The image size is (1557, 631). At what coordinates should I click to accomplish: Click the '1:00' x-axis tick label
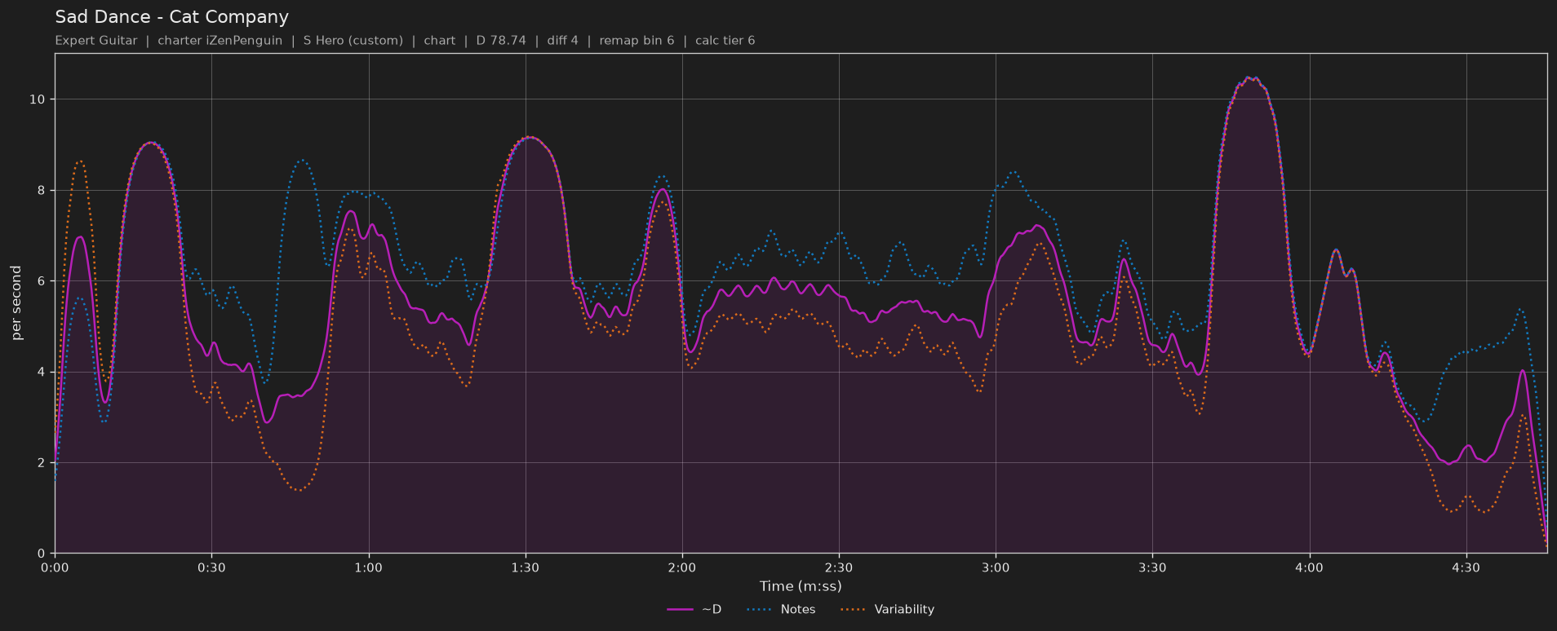click(x=368, y=567)
